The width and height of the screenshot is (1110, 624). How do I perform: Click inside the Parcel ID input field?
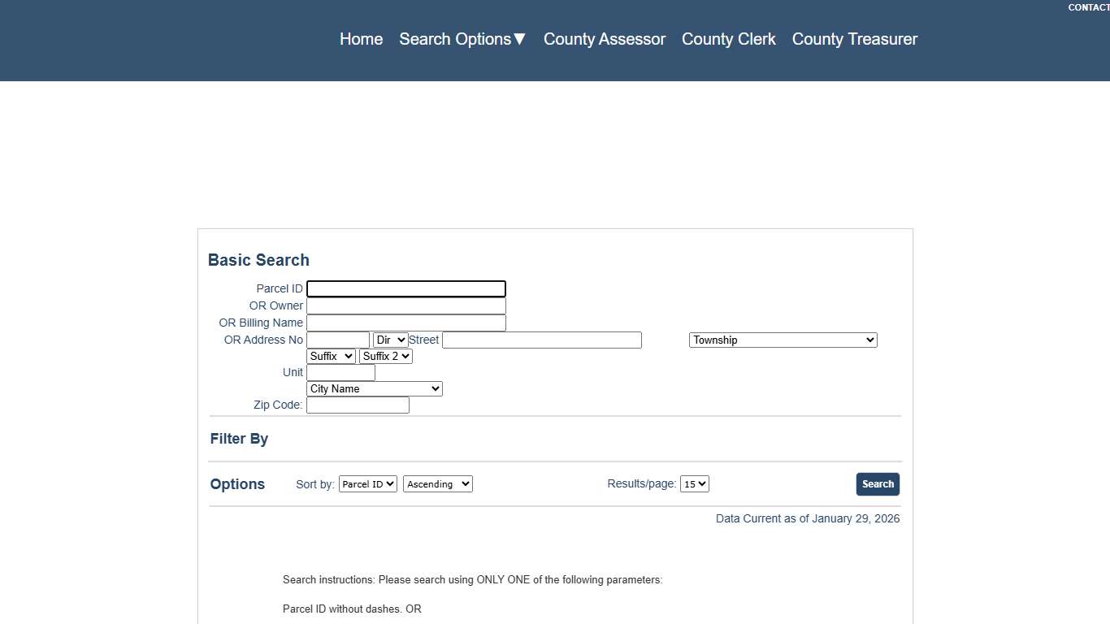coord(405,288)
